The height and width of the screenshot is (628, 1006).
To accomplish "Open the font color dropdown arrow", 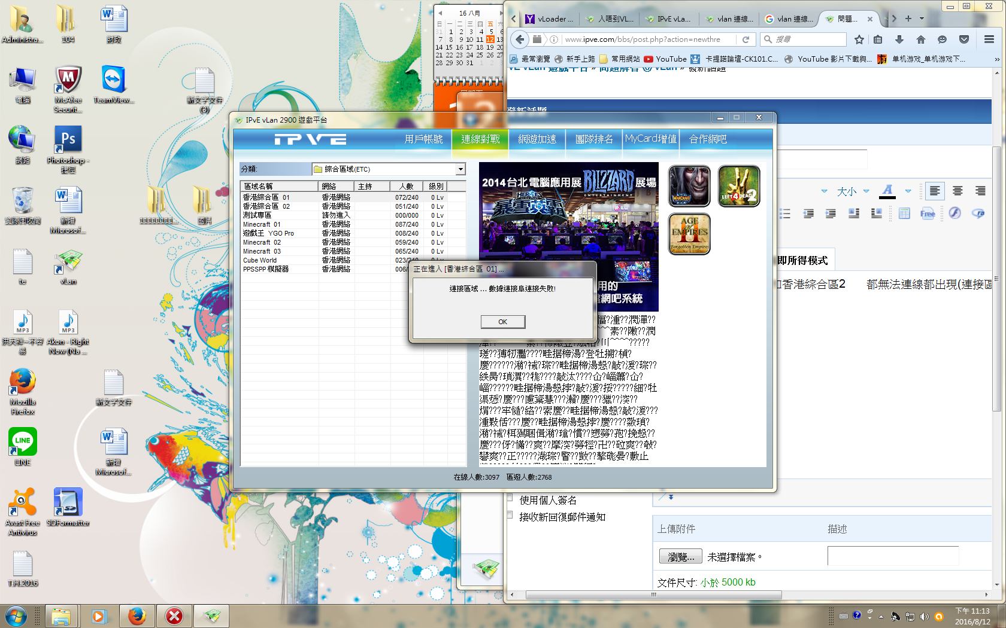I will pos(908,191).
